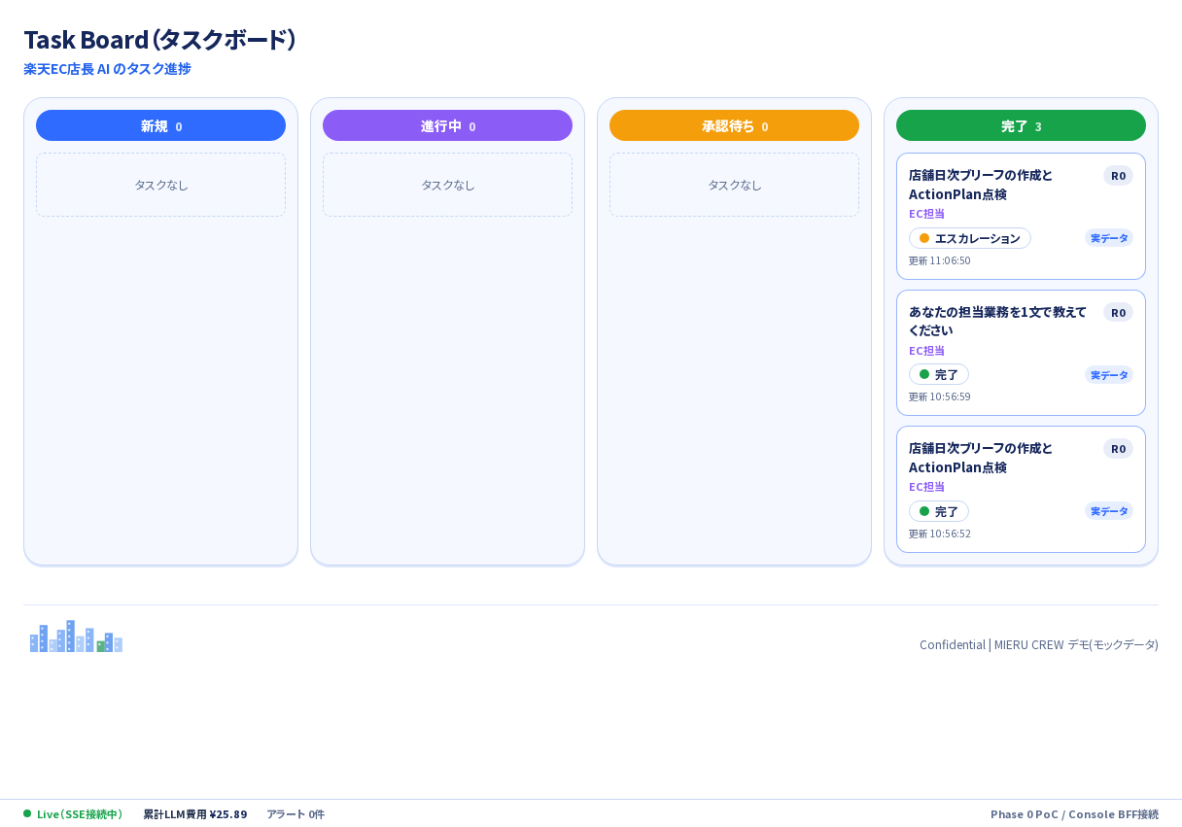Open the card updated at 10:56:52
This screenshot has height=827, width=1182.
coord(1021,489)
